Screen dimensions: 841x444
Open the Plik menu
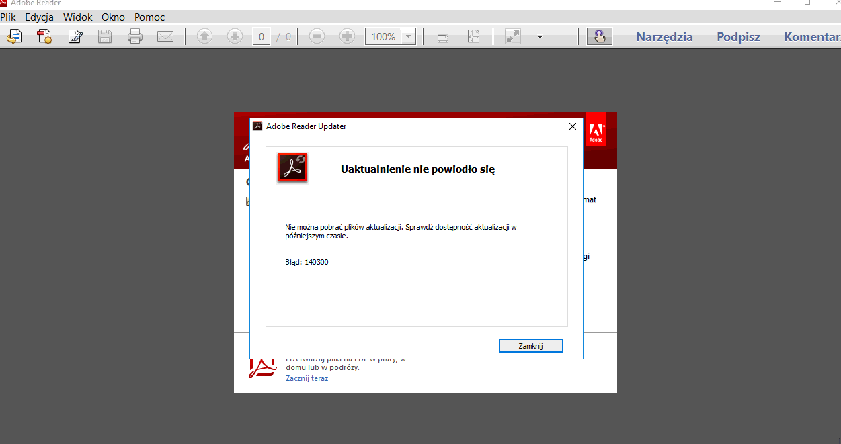click(8, 17)
